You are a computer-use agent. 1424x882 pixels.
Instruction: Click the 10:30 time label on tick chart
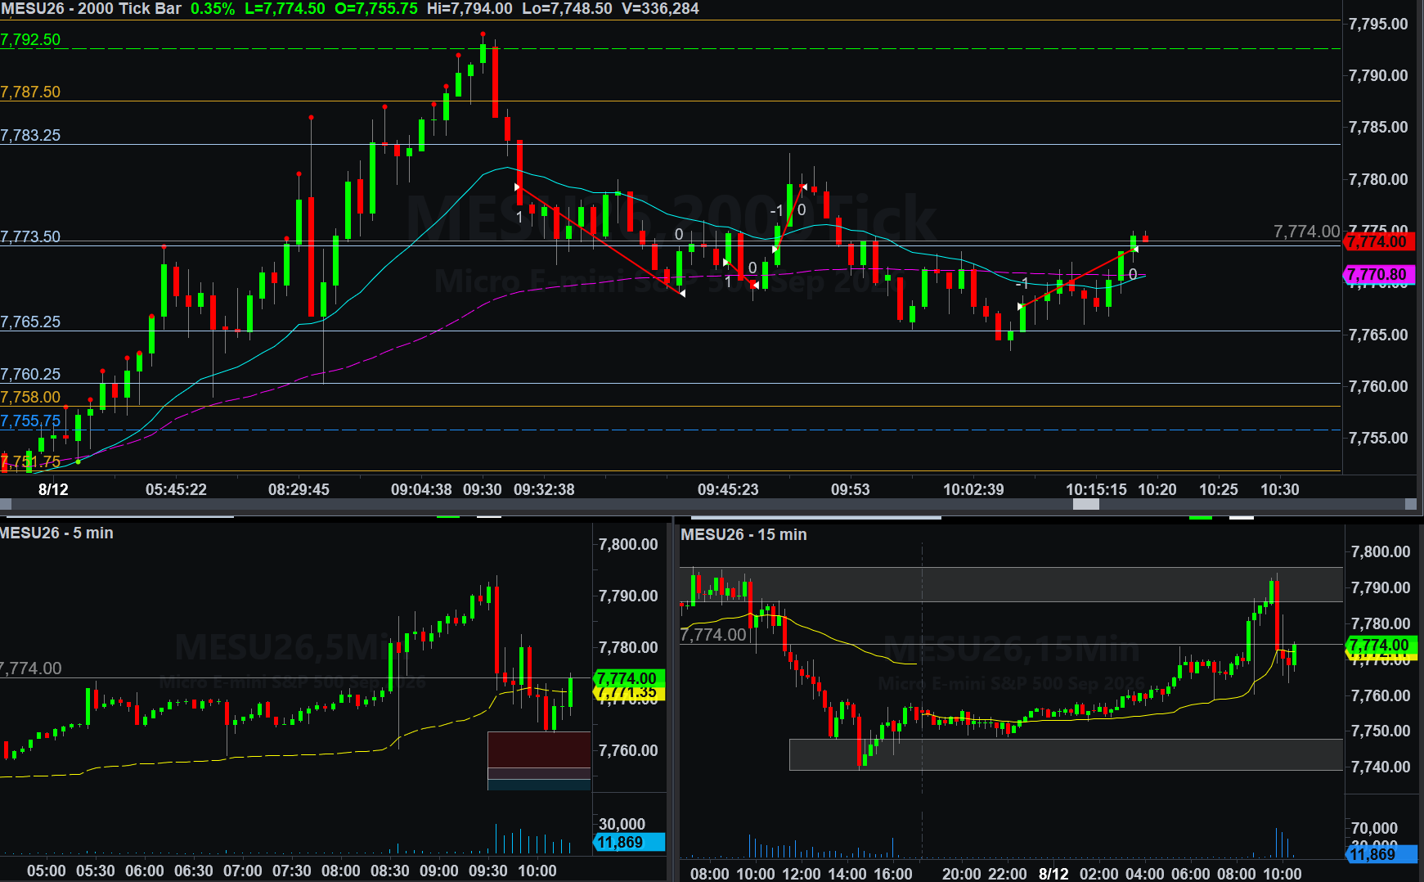pyautogui.click(x=1280, y=490)
